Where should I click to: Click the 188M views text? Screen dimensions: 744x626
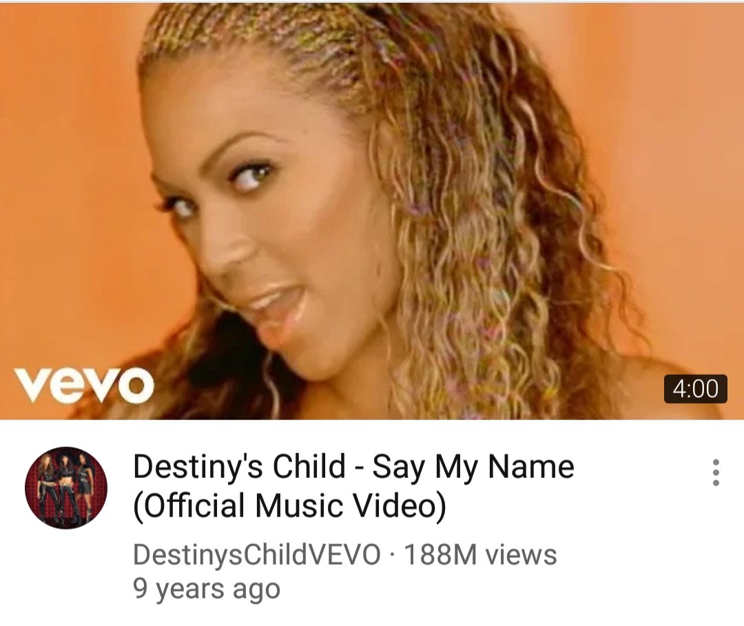click(479, 554)
